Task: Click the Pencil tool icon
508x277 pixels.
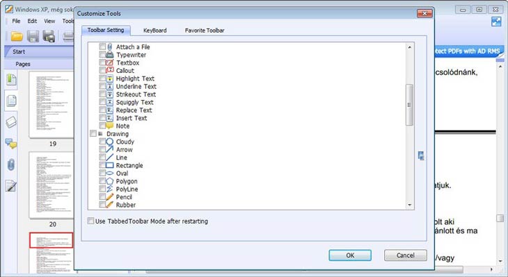Action: pos(110,197)
